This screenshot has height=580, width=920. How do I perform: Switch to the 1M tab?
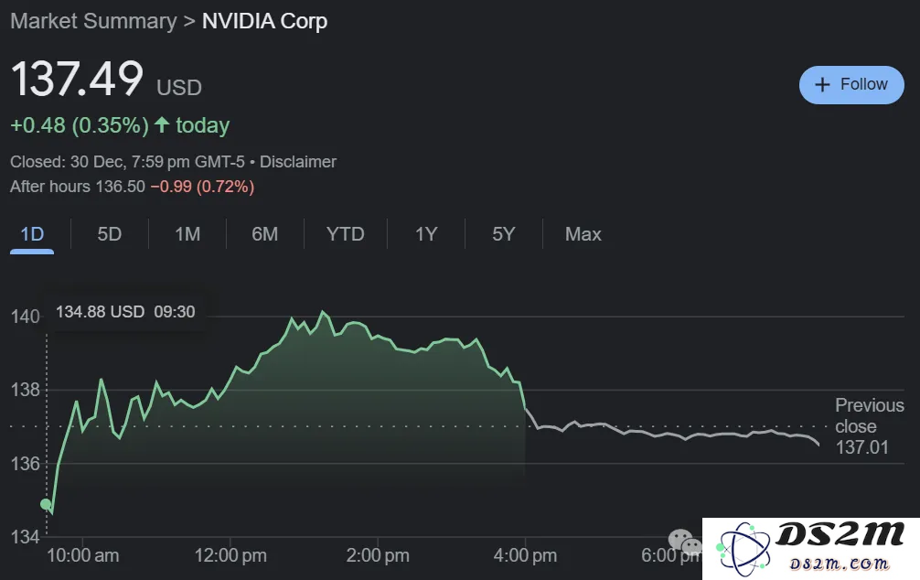point(187,234)
